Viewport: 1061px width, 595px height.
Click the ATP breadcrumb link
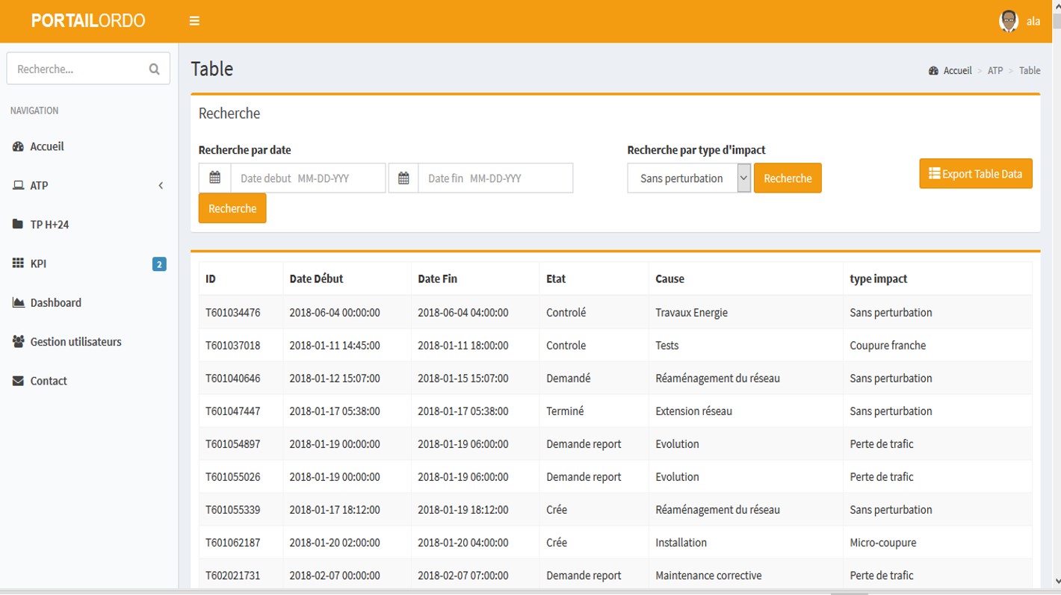coord(995,71)
